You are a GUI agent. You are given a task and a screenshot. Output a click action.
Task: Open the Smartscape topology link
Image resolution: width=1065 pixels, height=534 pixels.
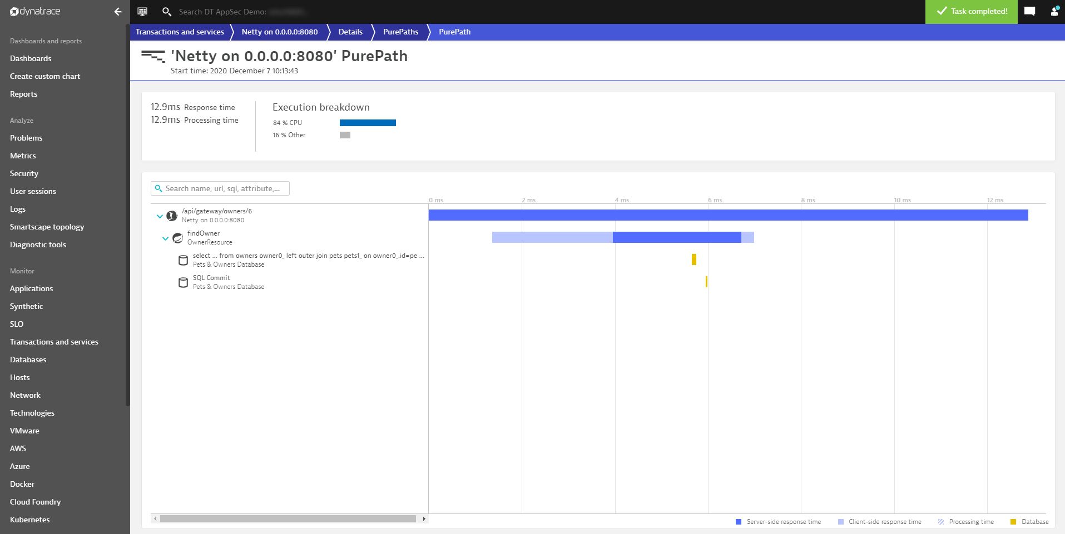(47, 227)
